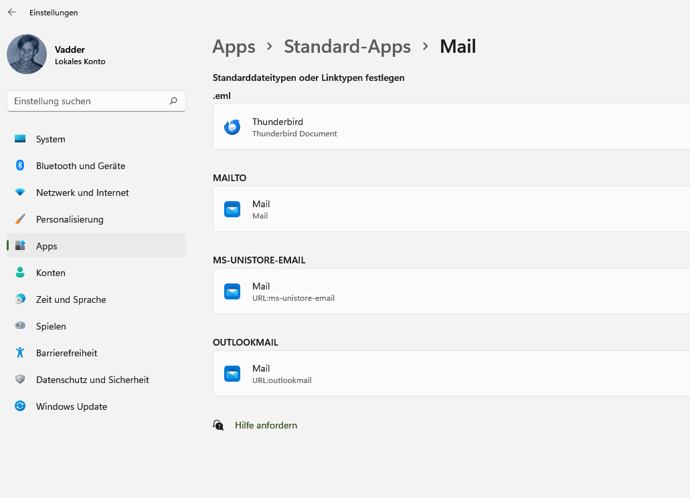The image size is (690, 498).
Task: Select the Apps icon in sidebar
Action: [x=20, y=246]
